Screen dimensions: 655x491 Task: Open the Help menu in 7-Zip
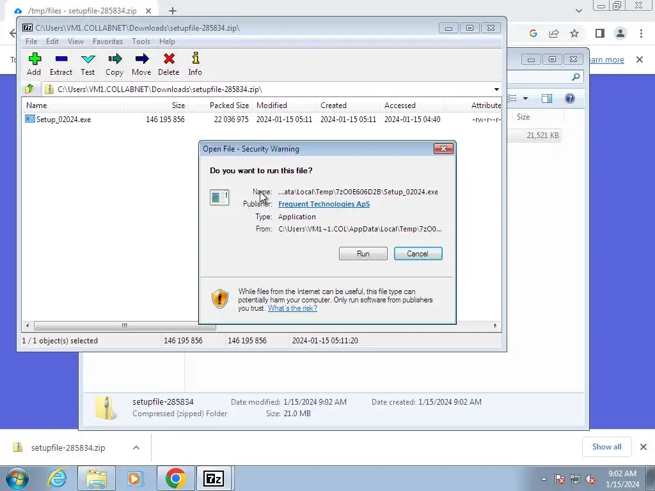pyautogui.click(x=167, y=42)
